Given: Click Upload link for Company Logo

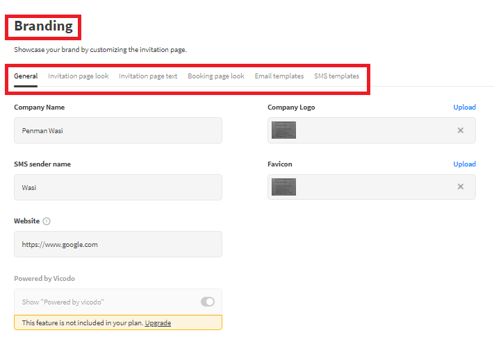Looking at the screenshot, I should (464, 108).
